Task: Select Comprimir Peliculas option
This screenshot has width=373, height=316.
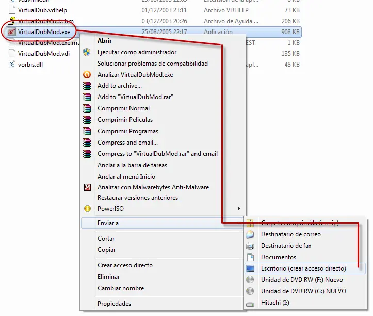Action: [125, 120]
